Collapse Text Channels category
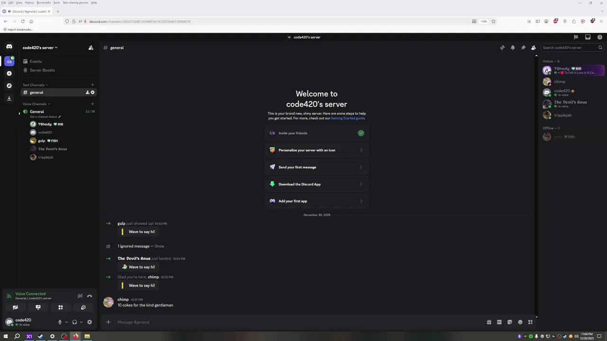Viewport: 607px width, 341px height. click(x=35, y=85)
